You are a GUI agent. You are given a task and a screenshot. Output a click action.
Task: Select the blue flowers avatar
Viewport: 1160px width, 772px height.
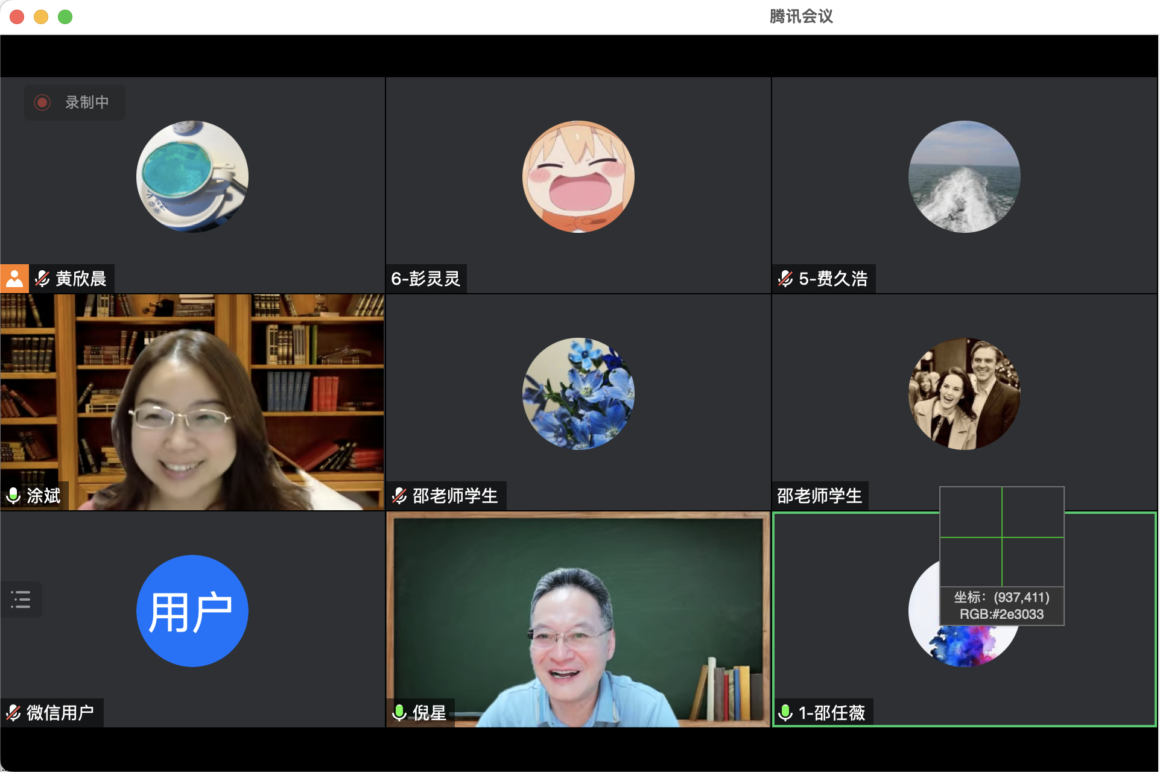tap(578, 393)
